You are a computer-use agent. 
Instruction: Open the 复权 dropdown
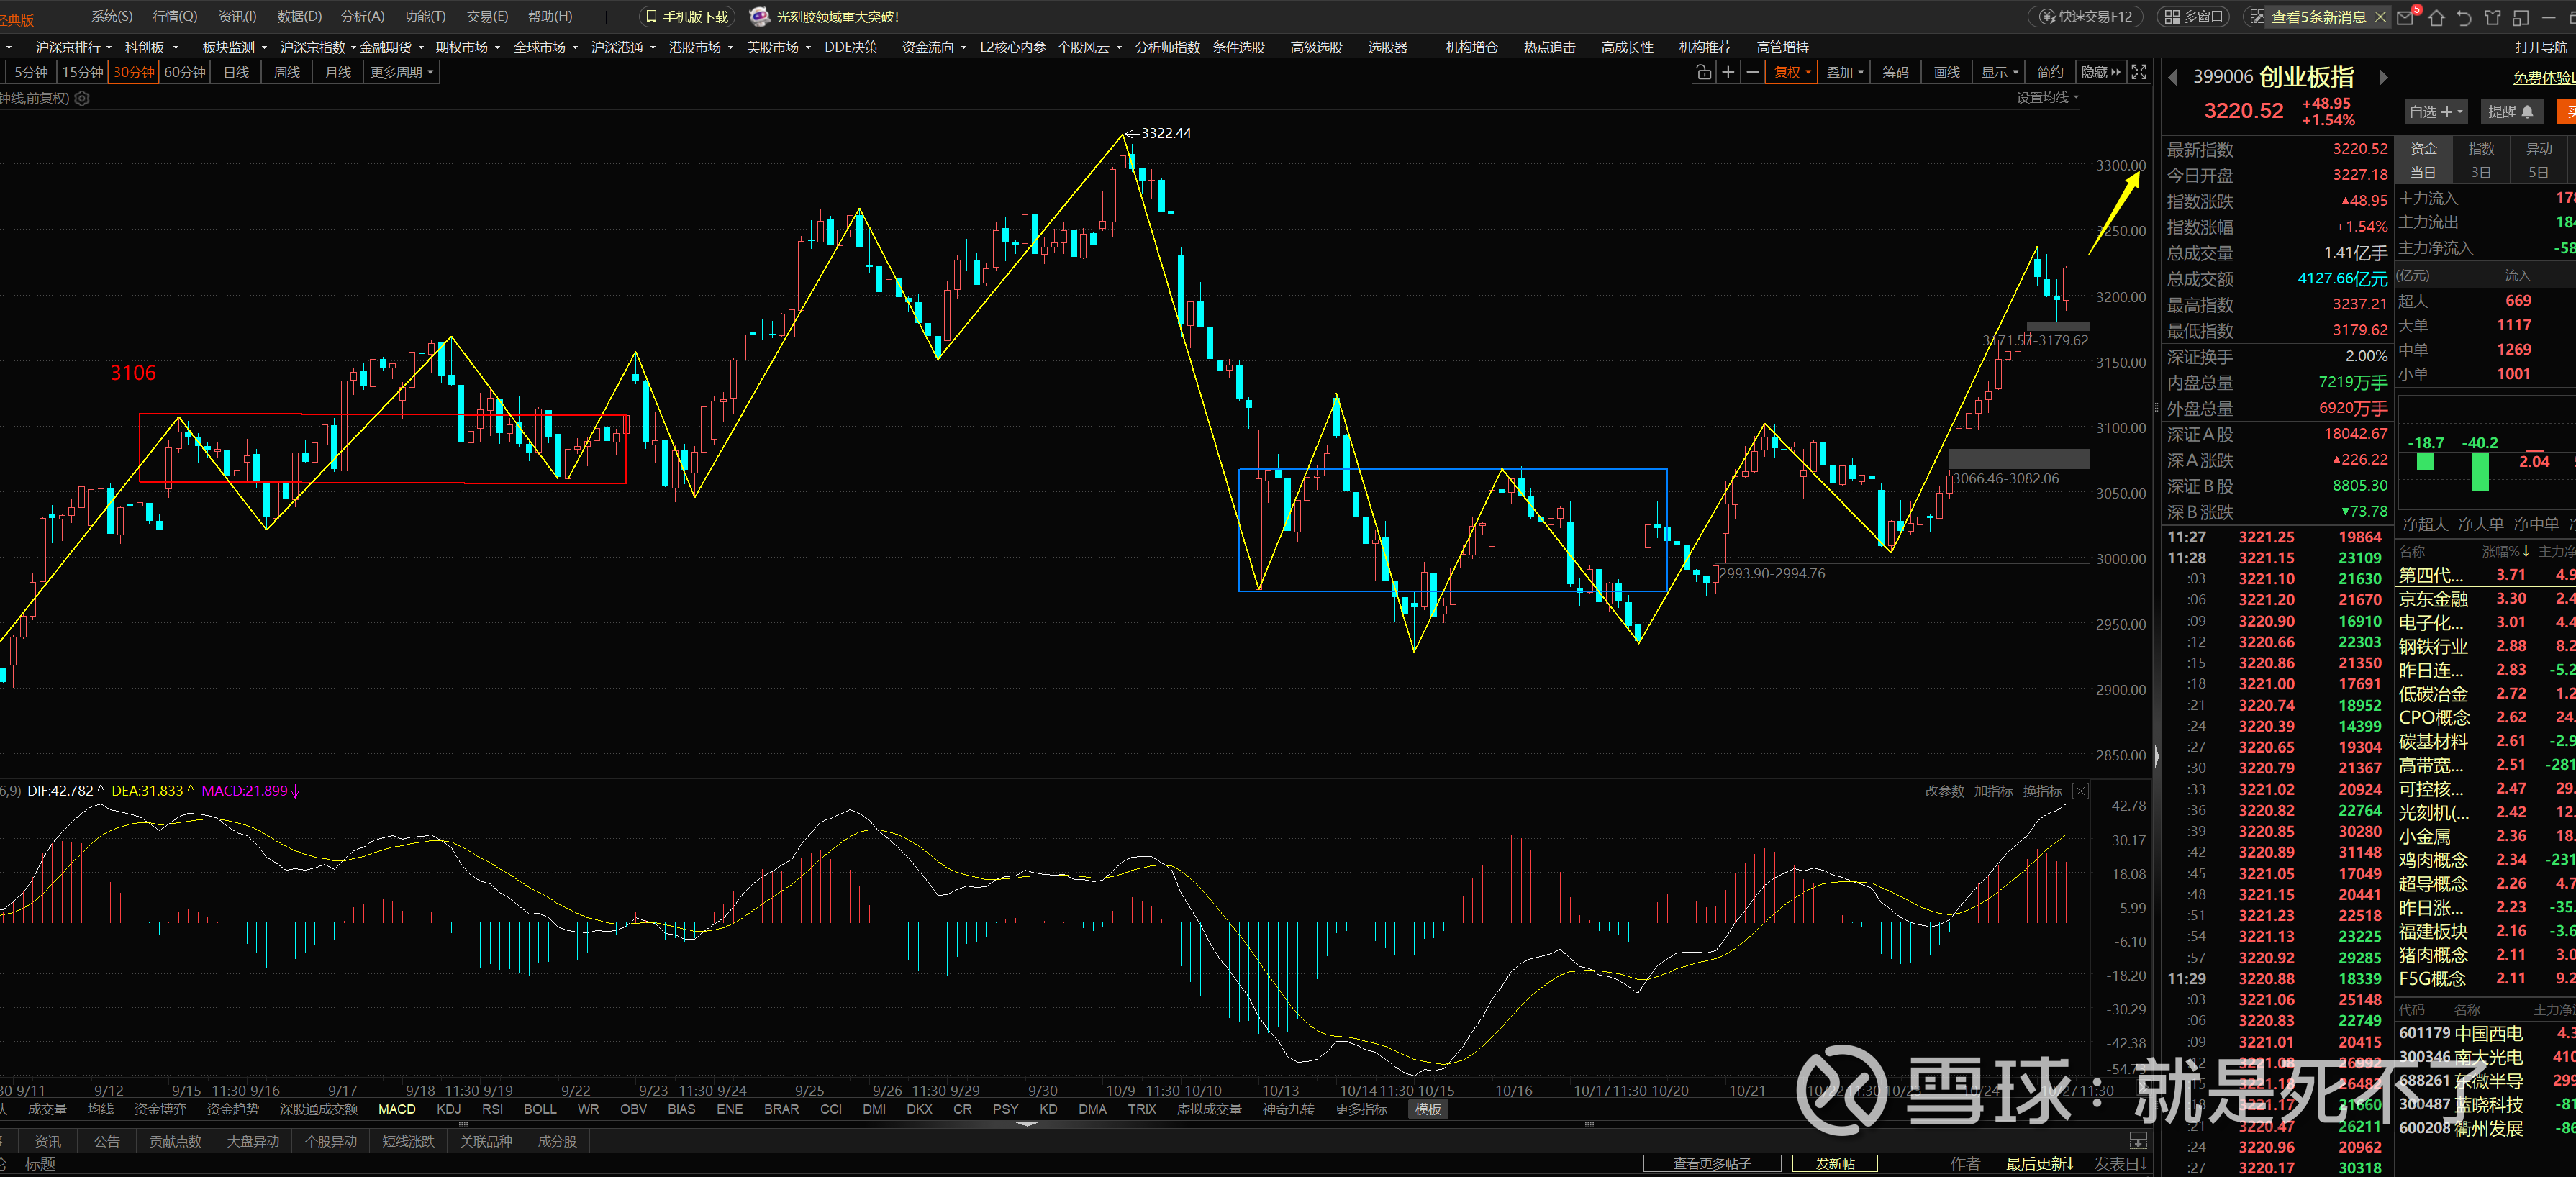(1792, 72)
